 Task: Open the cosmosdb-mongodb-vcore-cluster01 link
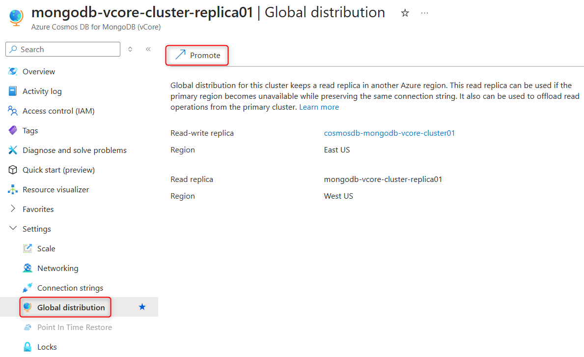[389, 133]
